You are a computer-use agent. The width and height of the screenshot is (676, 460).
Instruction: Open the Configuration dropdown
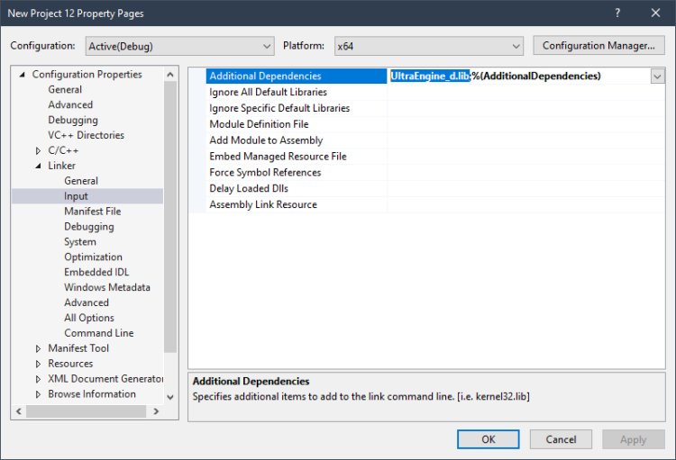point(180,46)
